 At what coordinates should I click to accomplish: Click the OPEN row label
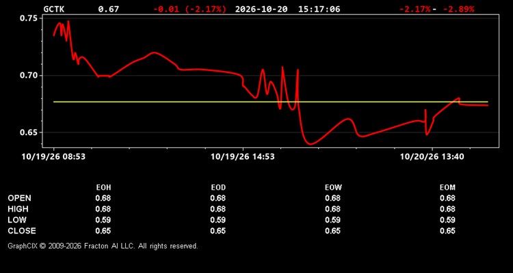(x=19, y=198)
